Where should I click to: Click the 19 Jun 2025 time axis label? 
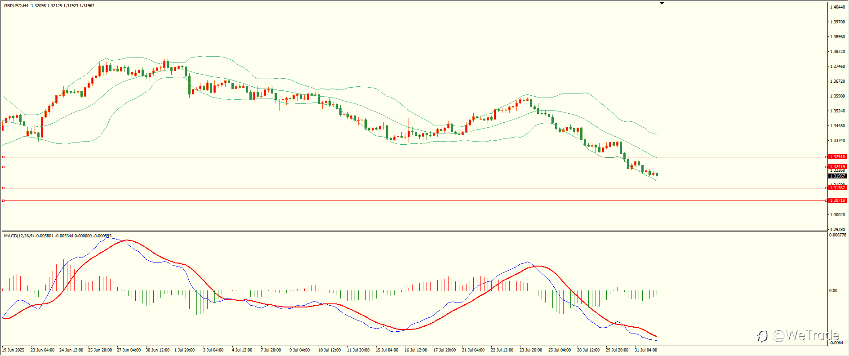click(x=13, y=350)
